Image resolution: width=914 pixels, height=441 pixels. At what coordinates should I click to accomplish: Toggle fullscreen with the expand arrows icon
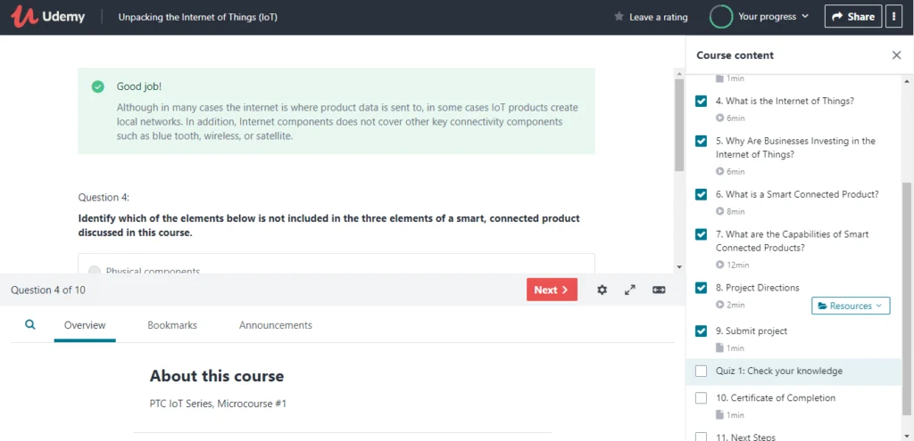630,290
